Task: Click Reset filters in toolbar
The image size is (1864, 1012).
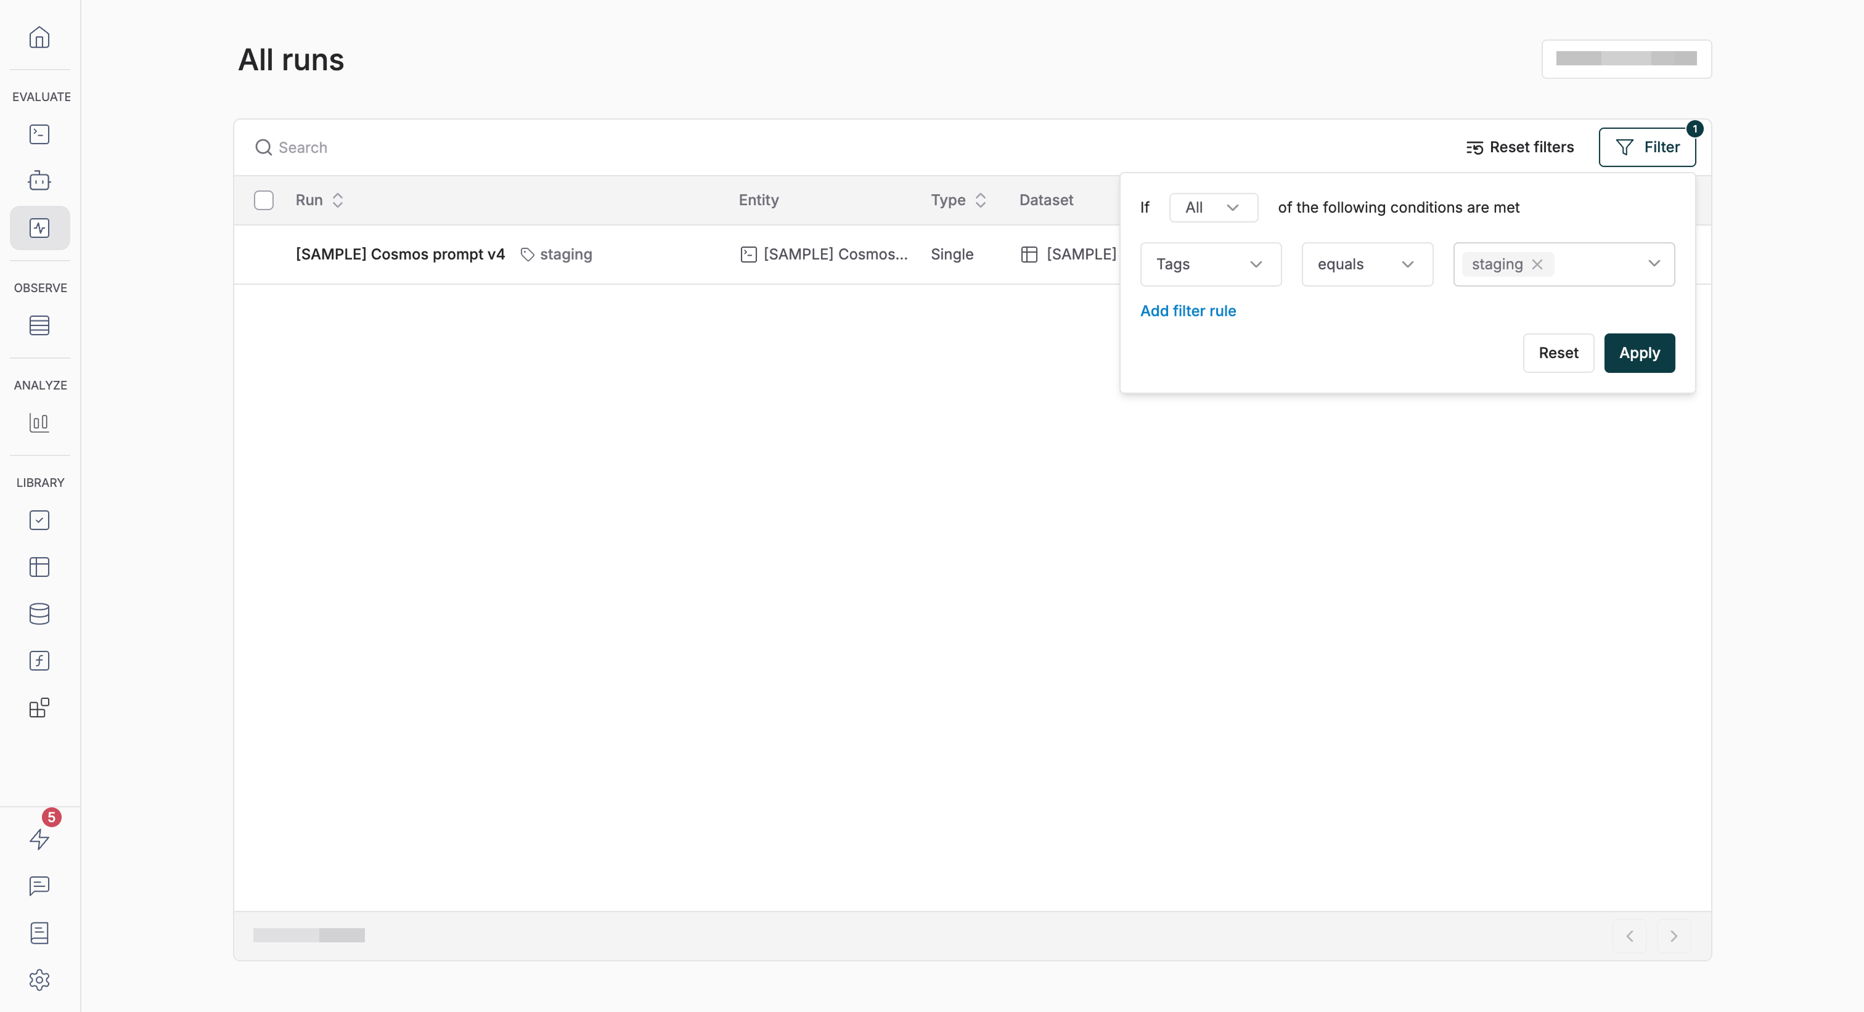Action: coord(1519,147)
